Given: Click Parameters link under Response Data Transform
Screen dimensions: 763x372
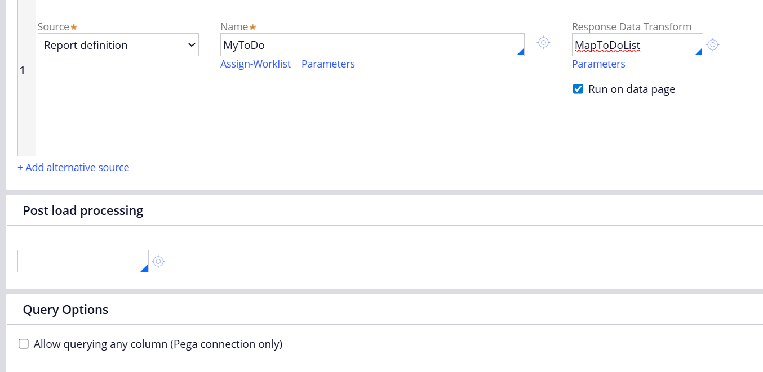Looking at the screenshot, I should pyautogui.click(x=598, y=64).
